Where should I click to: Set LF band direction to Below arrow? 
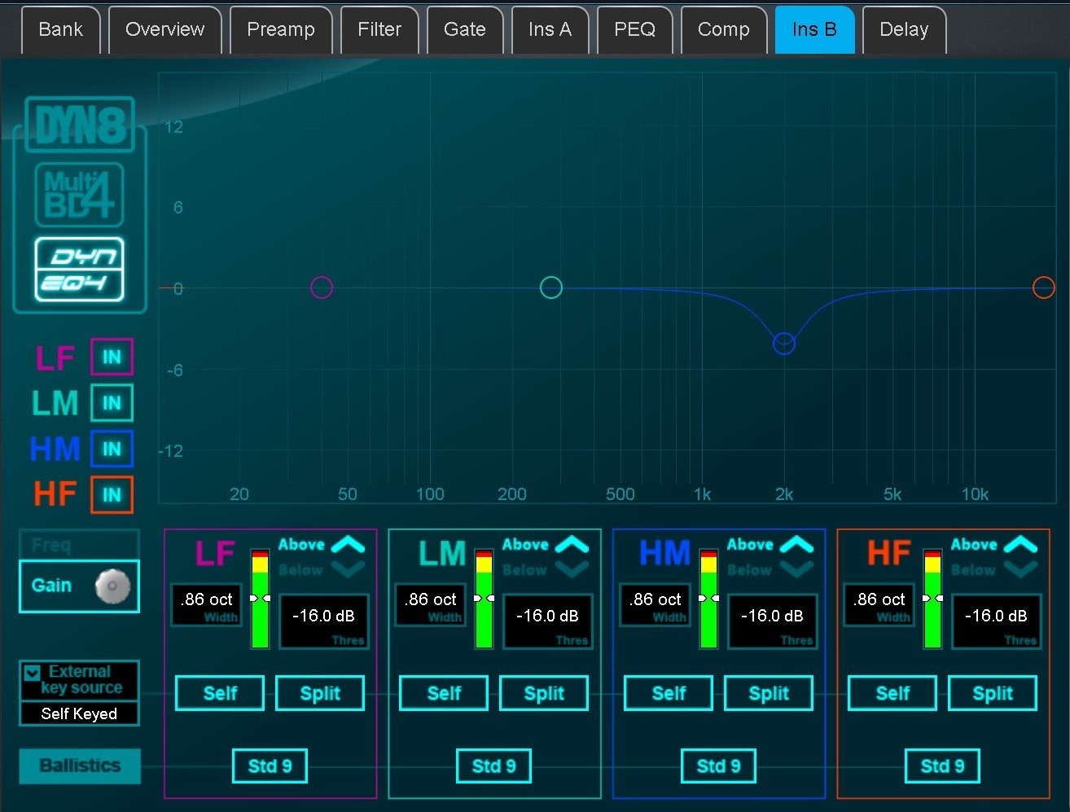pos(348,569)
